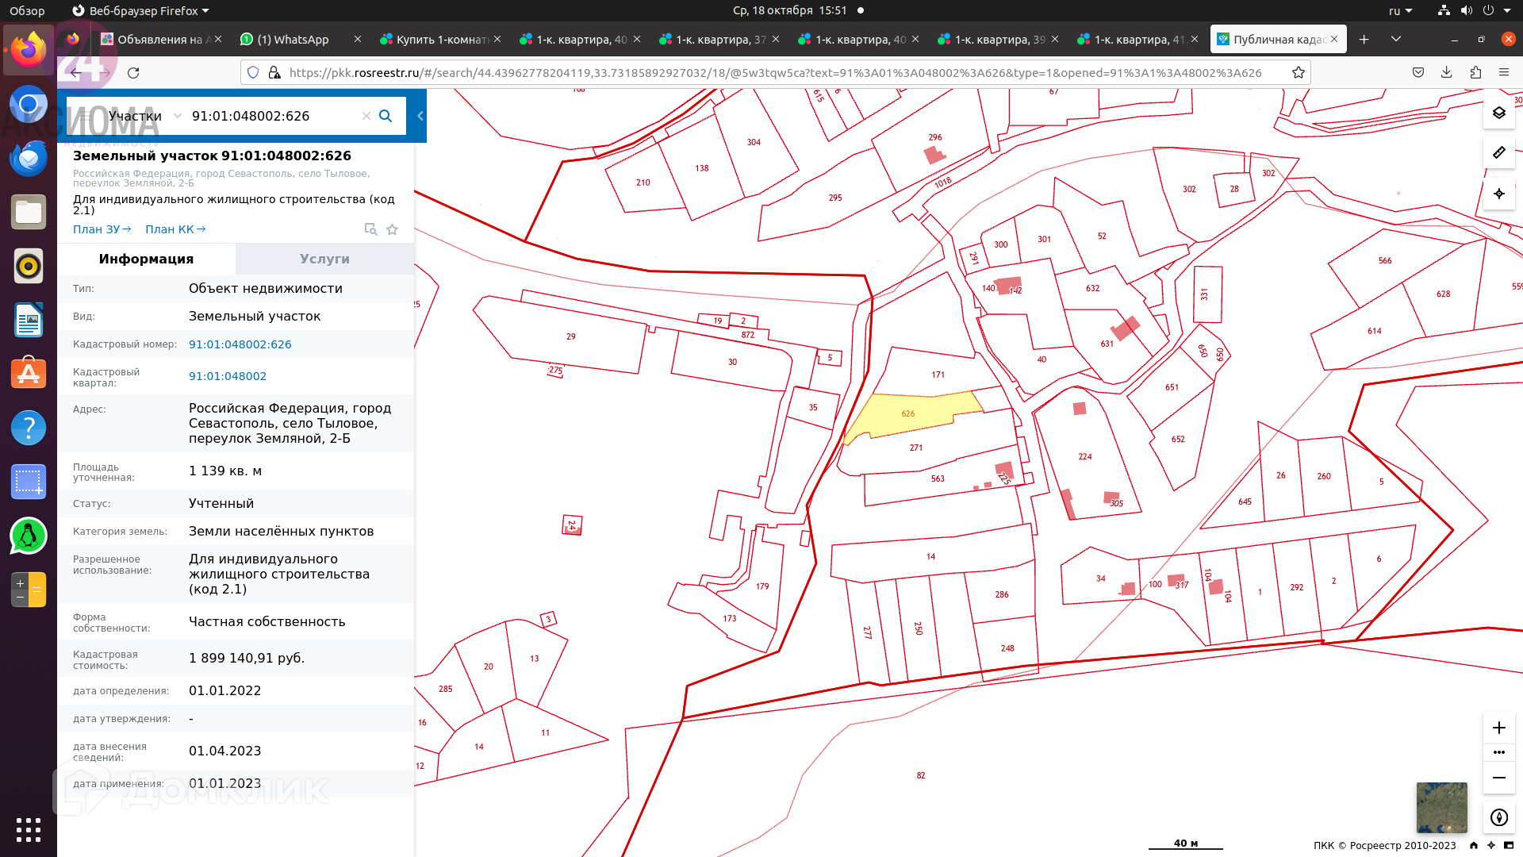Viewport: 1523px width, 857px height.
Task: Add parcel to favorites star icon
Action: coord(392,229)
